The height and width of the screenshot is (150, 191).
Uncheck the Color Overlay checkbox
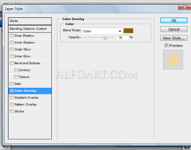[x=12, y=91]
